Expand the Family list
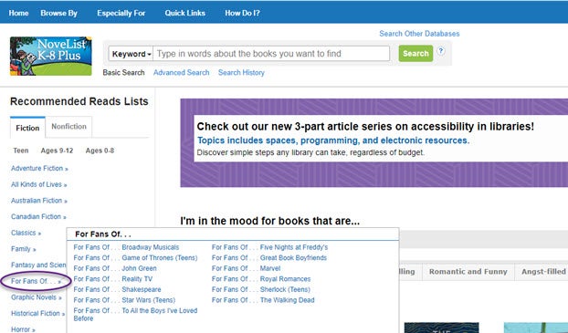568x333 pixels. [x=23, y=249]
